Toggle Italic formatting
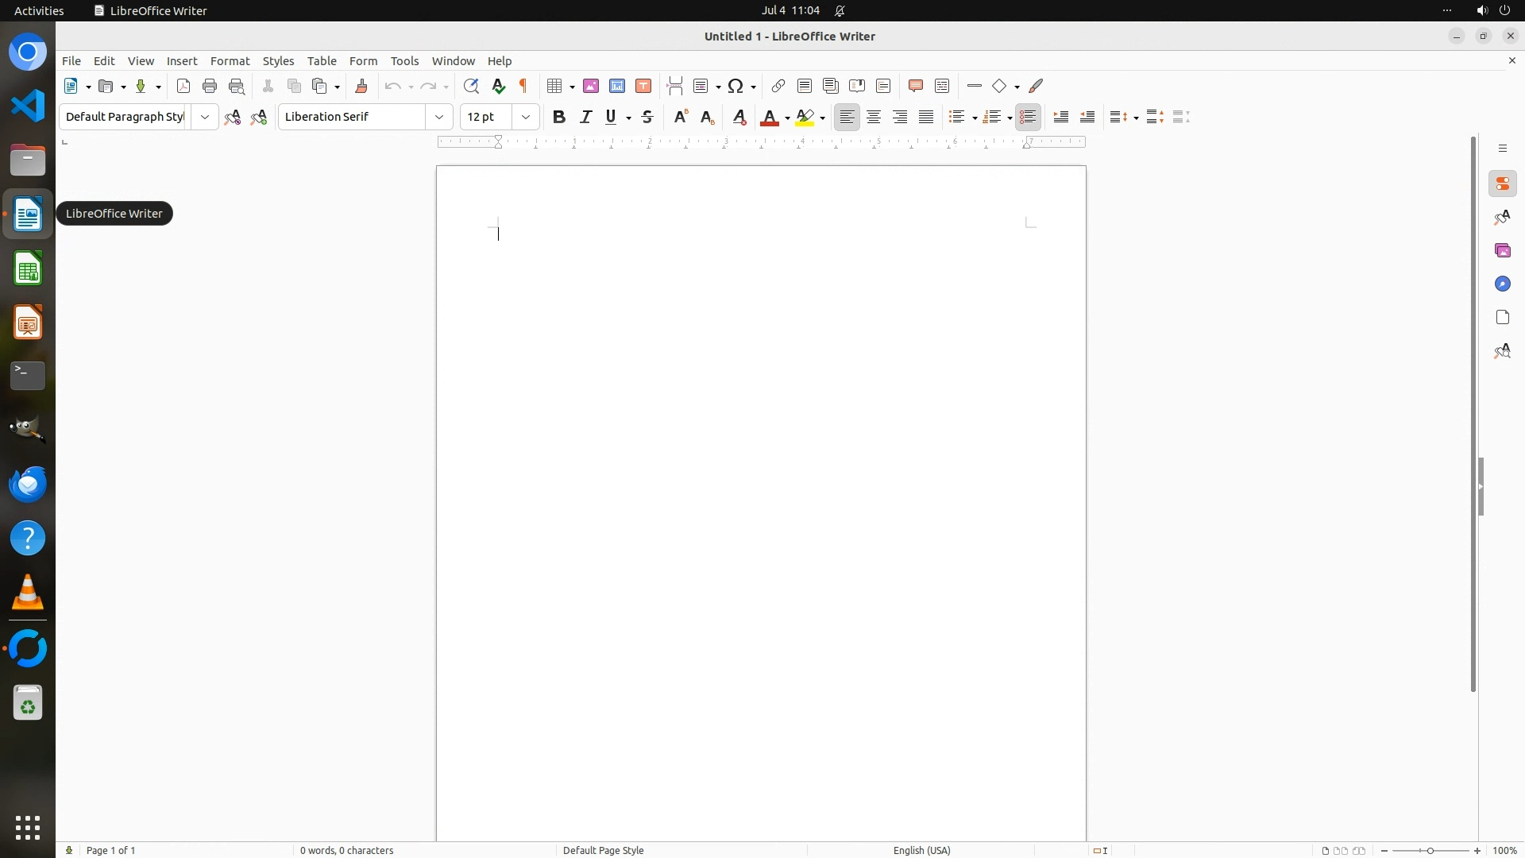This screenshot has width=1525, height=858. click(x=586, y=117)
